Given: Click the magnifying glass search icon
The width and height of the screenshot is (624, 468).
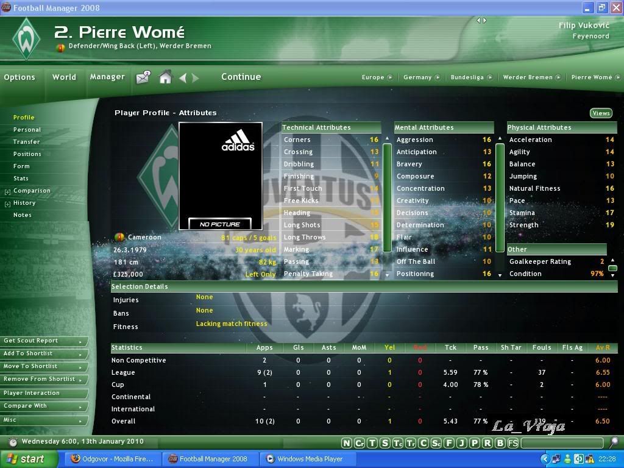Looking at the screenshot, I should coord(614,442).
